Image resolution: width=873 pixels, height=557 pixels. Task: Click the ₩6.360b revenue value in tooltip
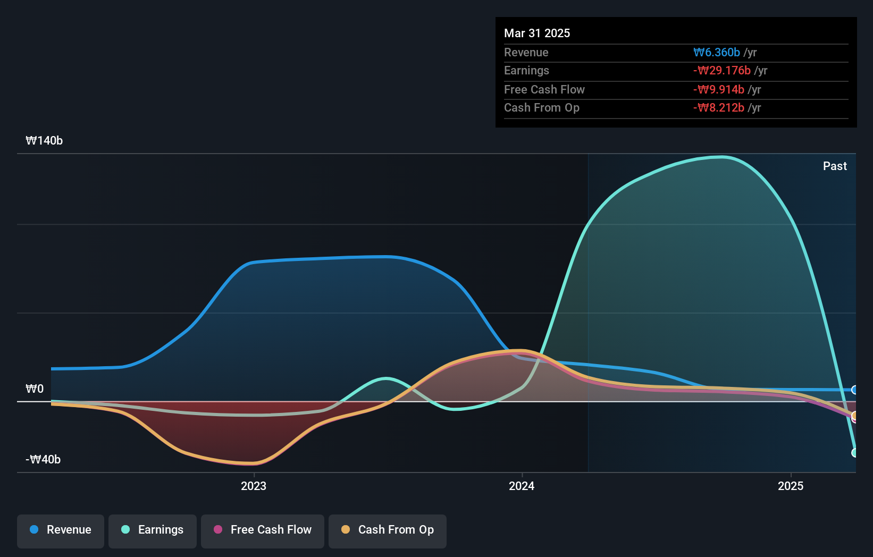coord(717,52)
